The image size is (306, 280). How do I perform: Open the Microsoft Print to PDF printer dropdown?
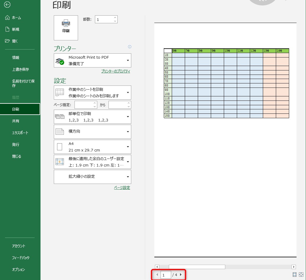coord(93,60)
